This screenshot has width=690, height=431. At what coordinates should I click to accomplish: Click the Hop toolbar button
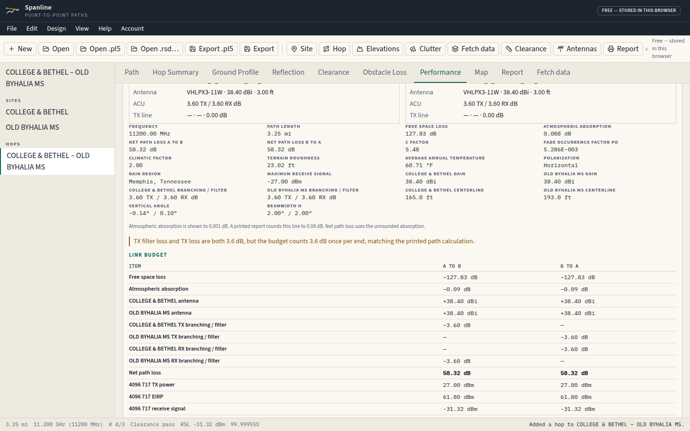[x=334, y=49]
